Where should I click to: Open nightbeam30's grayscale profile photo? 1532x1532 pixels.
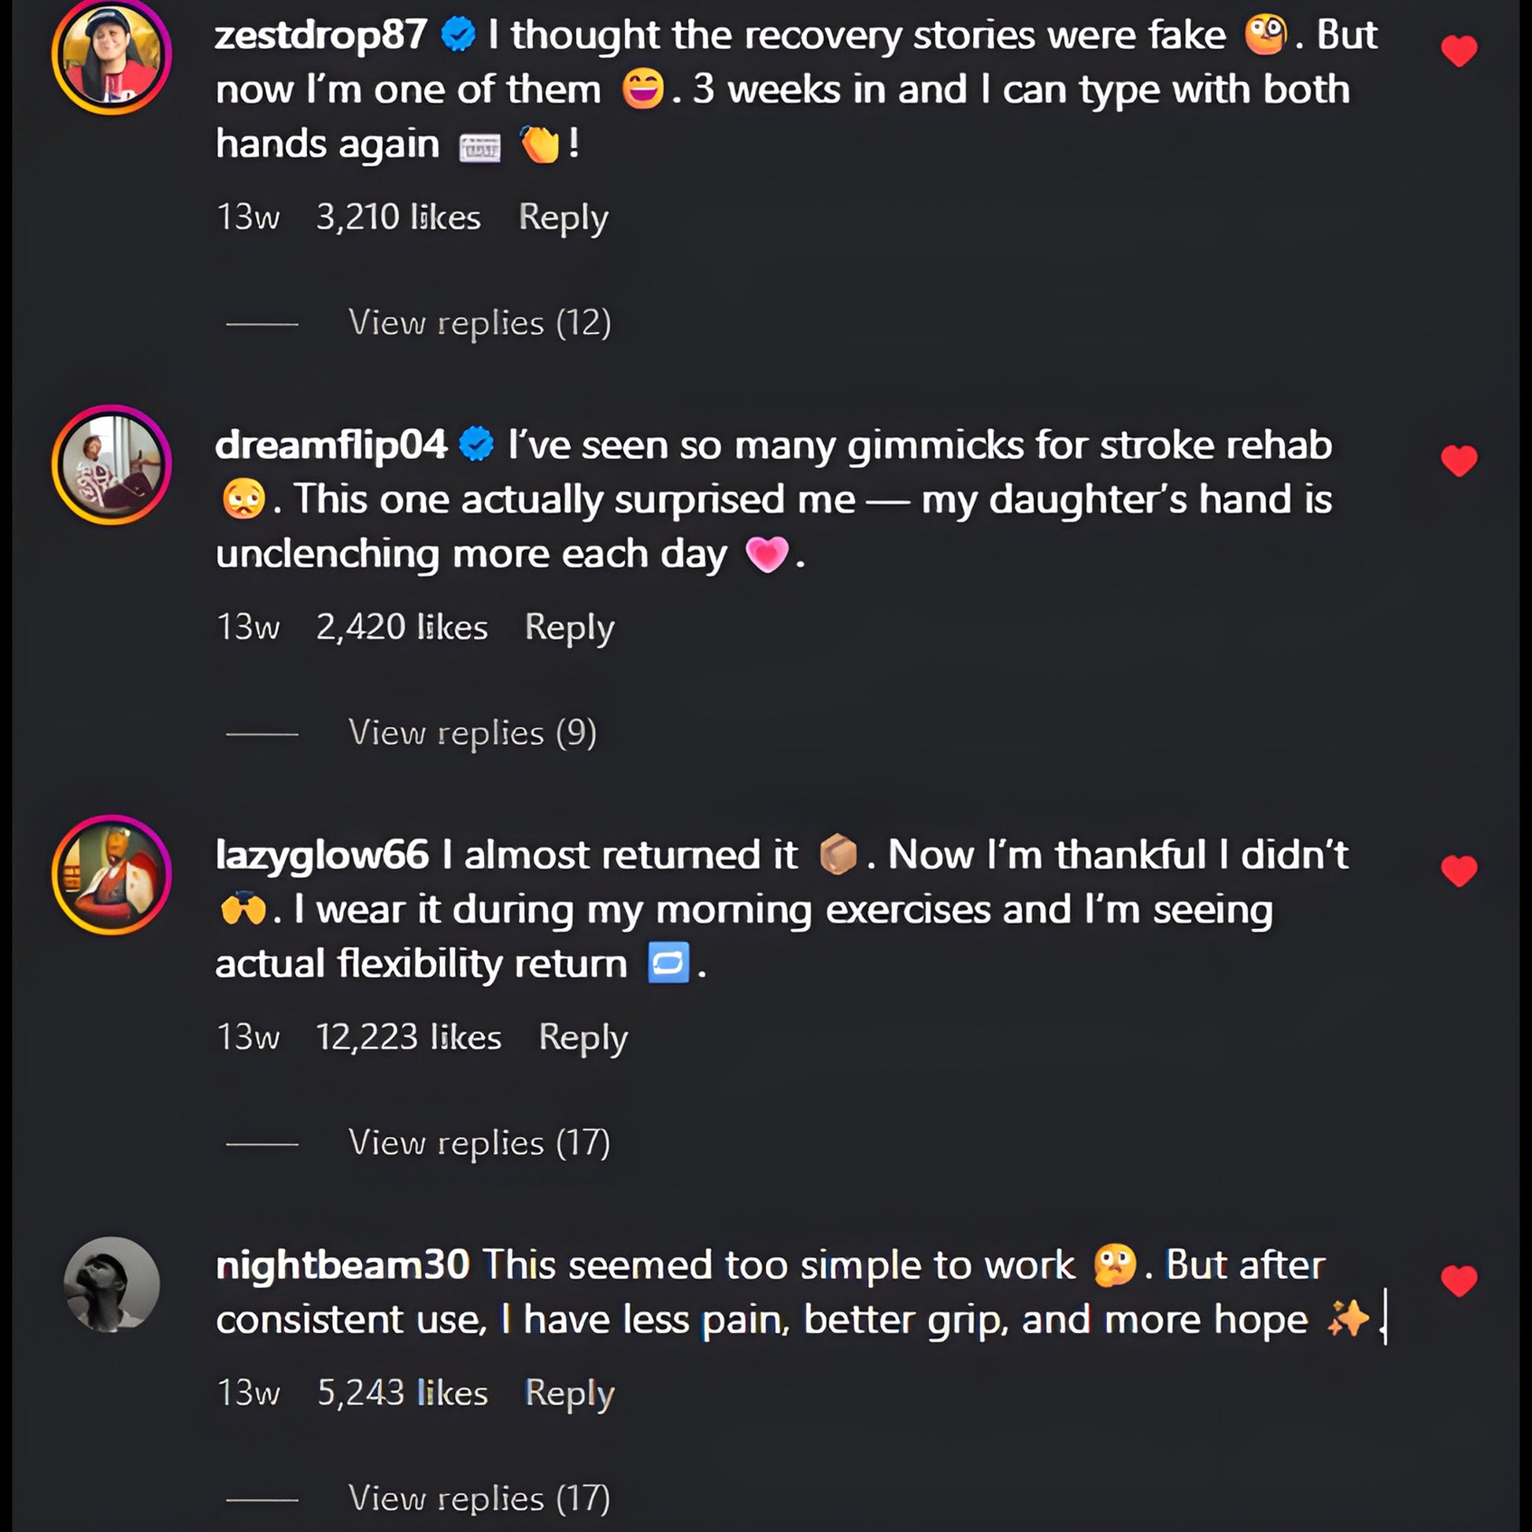(112, 1284)
